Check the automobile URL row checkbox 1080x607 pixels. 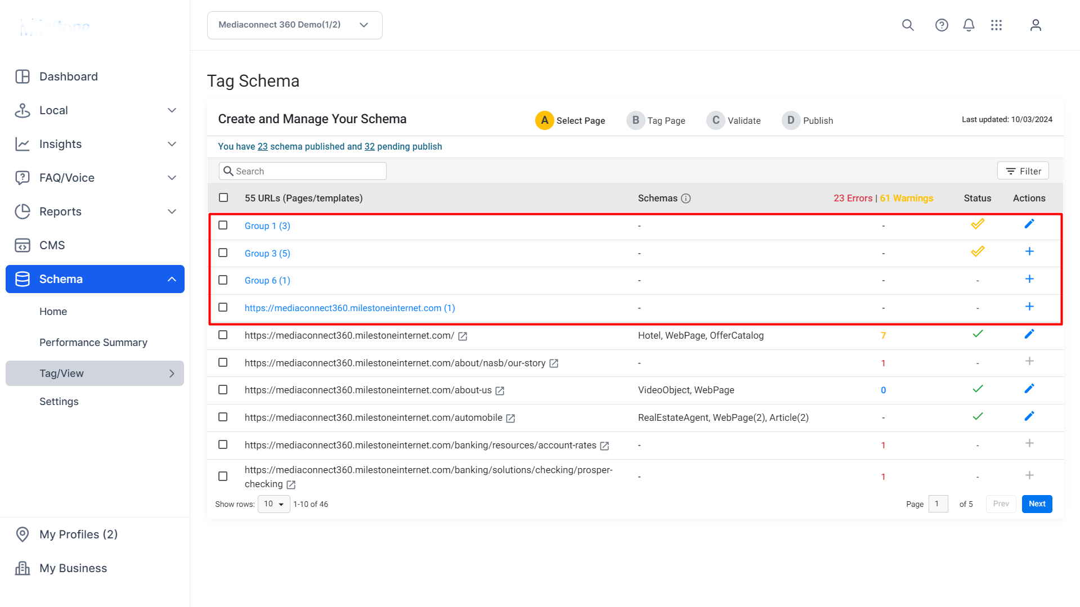pos(223,417)
